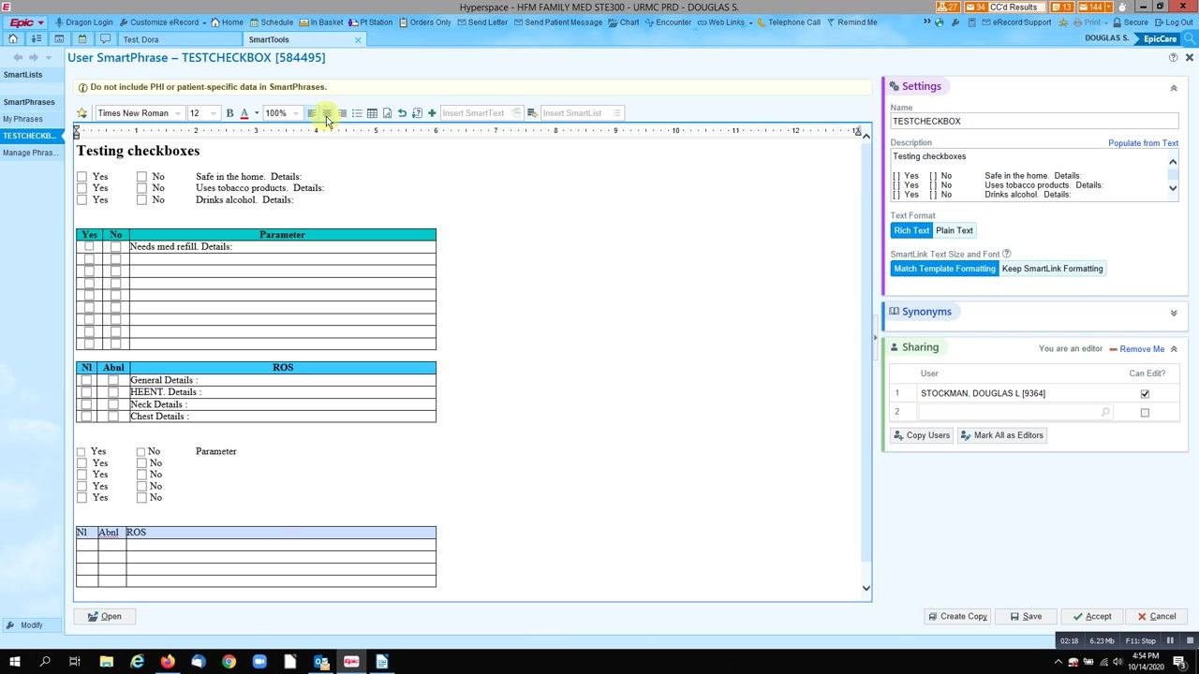1199x674 pixels.
Task: Open the font color dropdown arrow
Action: (257, 113)
